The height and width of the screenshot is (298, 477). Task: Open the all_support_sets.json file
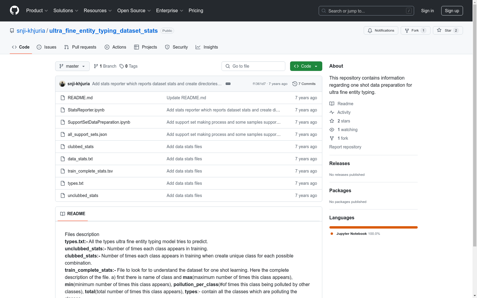click(87, 134)
